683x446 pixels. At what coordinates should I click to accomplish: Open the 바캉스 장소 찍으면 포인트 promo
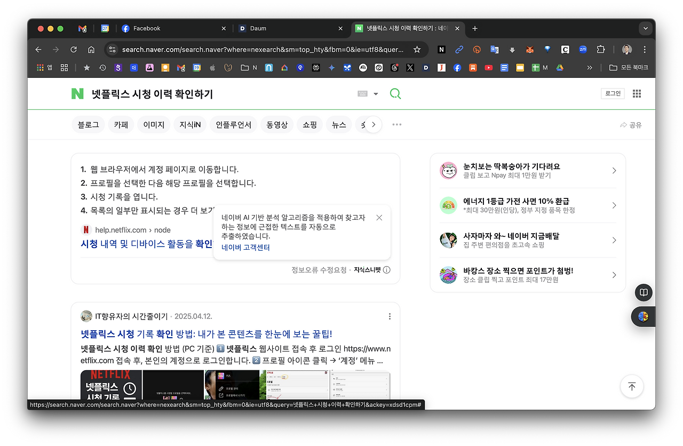tap(528, 275)
